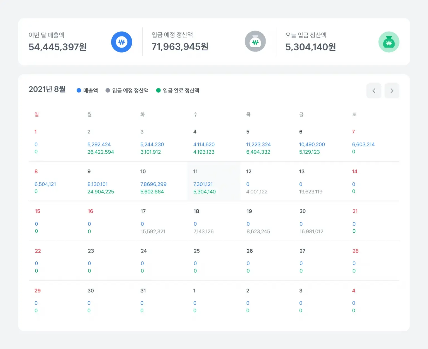Click pending settlement 7,143,126

point(203,232)
